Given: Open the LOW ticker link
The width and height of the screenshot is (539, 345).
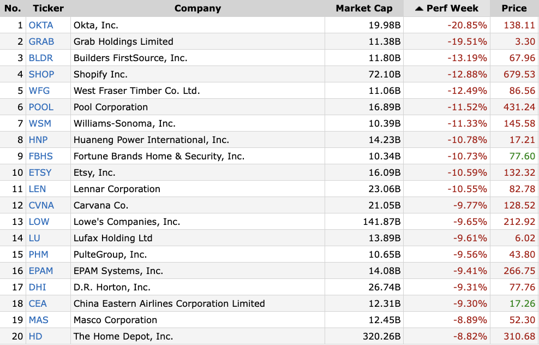Looking at the screenshot, I should pos(39,222).
